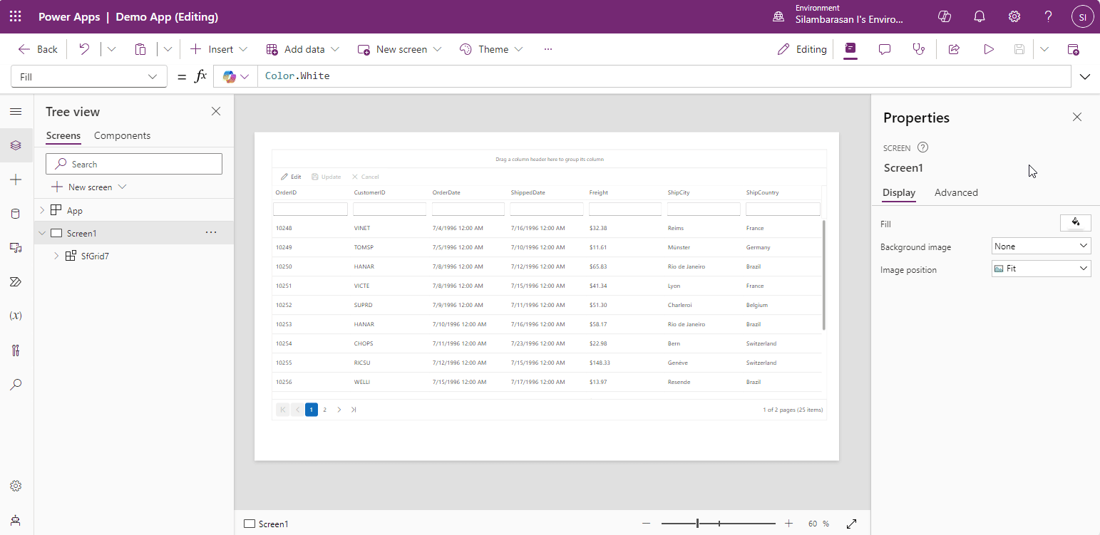This screenshot has height=535, width=1100.
Task: Click the App checker stethoscope icon
Action: 919,49
